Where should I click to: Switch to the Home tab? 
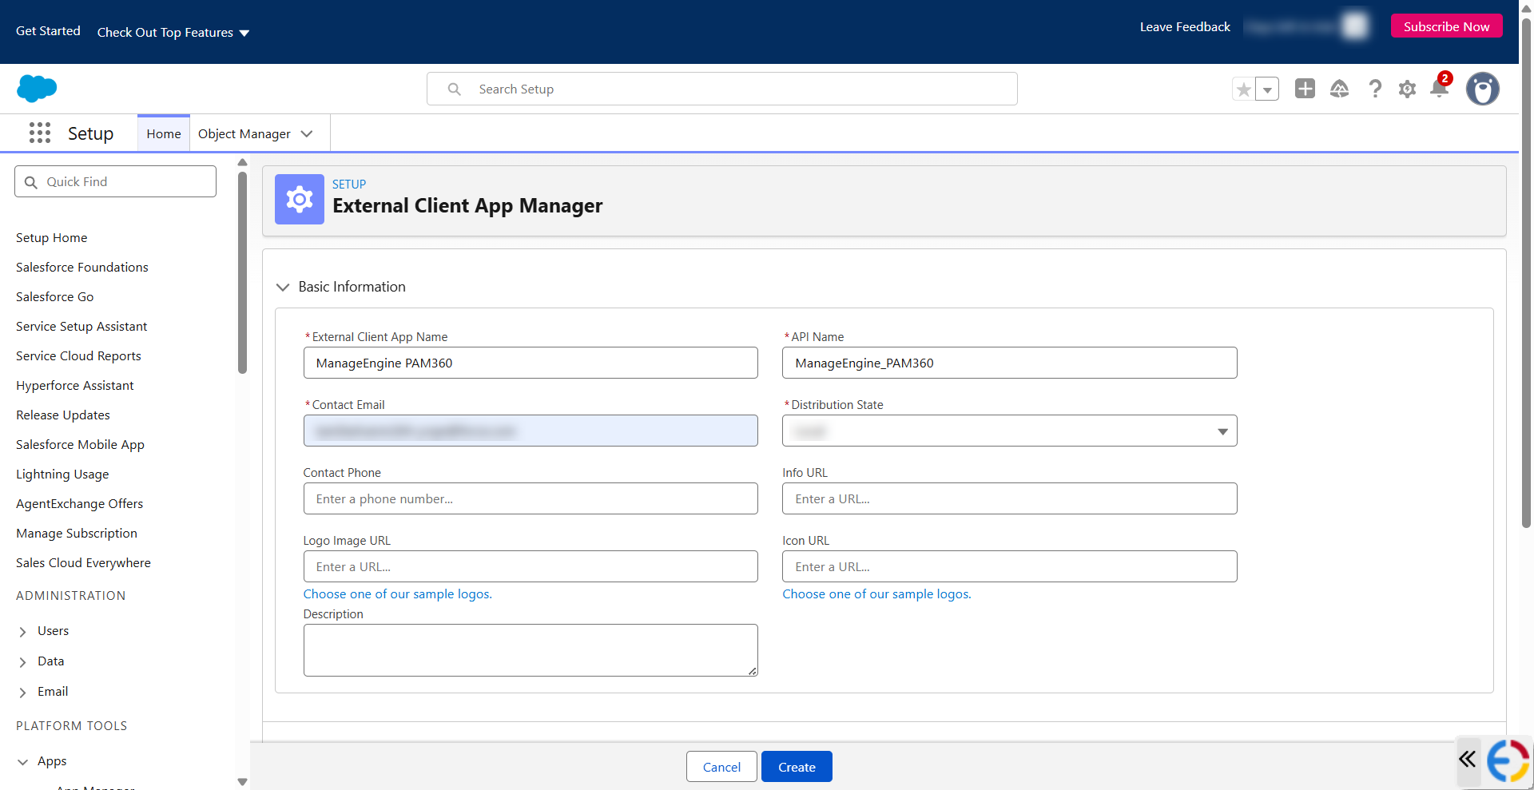(x=164, y=133)
